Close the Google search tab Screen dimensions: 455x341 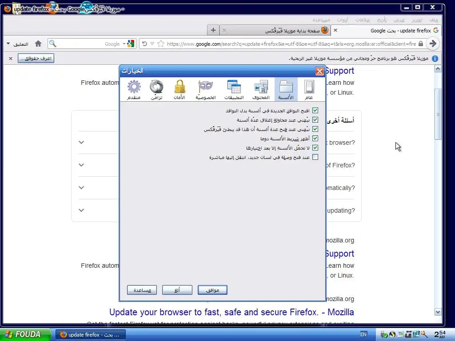(x=335, y=30)
